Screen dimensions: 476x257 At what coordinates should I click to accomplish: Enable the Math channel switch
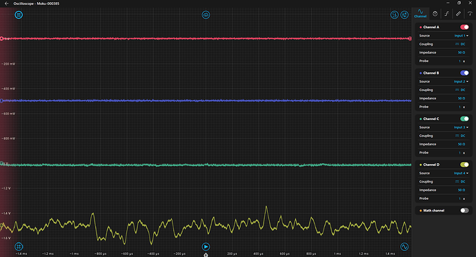pos(464,210)
